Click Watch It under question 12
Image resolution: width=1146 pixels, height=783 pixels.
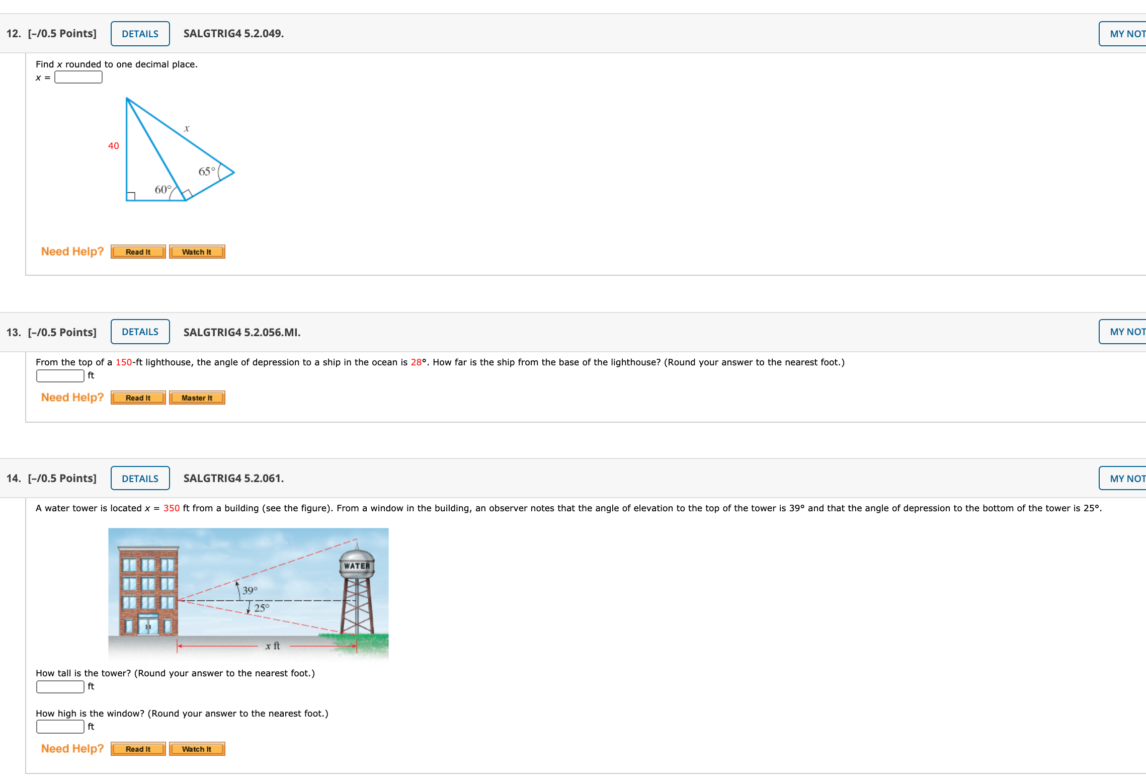click(197, 252)
